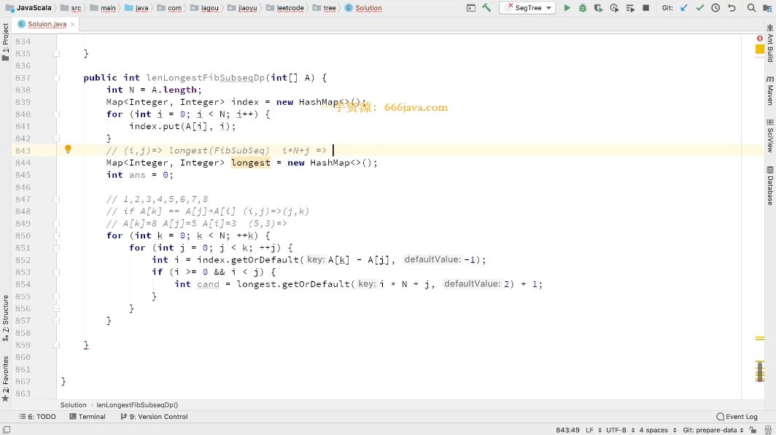
Task: Commit changes using the Git checkmark
Action: point(700,8)
